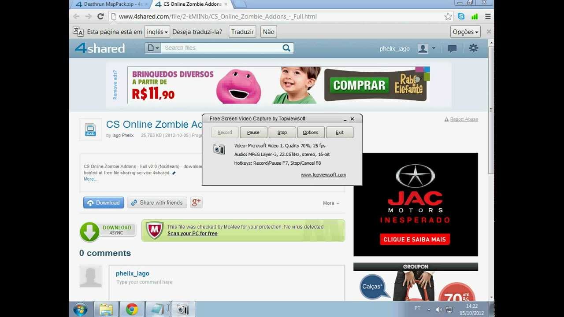Open the 4shared messages icon
564x317 pixels.
click(x=452, y=48)
